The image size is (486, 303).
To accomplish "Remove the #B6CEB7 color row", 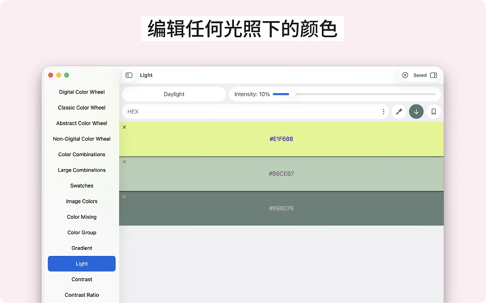I will pyautogui.click(x=124, y=162).
